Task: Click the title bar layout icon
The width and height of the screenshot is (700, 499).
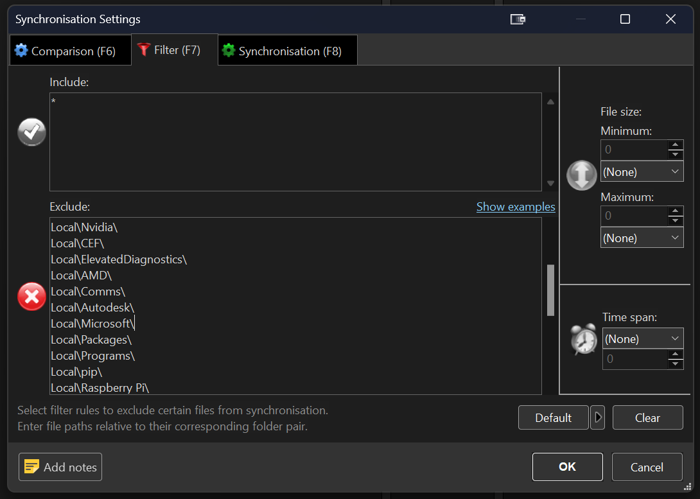Action: 518,19
